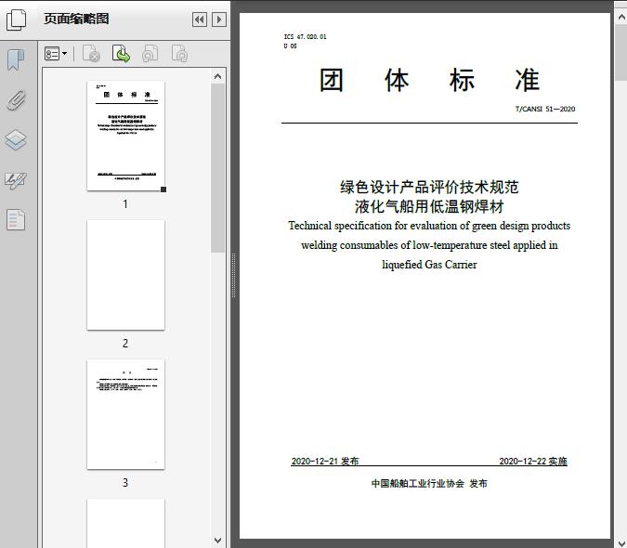Viewport: 627px width, 548px height.
Task: Click the publisher 中国船舶工业行业协会 发布
Action: 429,484
